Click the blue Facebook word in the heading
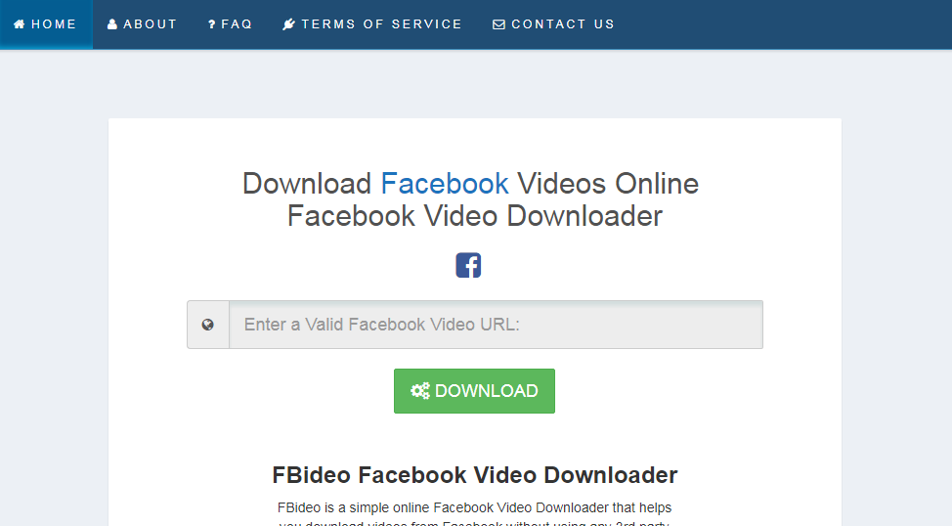Screen dimensions: 952x526 tap(445, 184)
